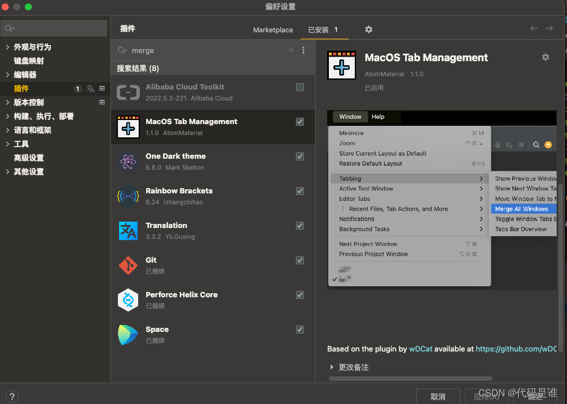Click the project-level icon on the 插件 sidebar row
Screen dimensions: 567x404
(x=102, y=88)
